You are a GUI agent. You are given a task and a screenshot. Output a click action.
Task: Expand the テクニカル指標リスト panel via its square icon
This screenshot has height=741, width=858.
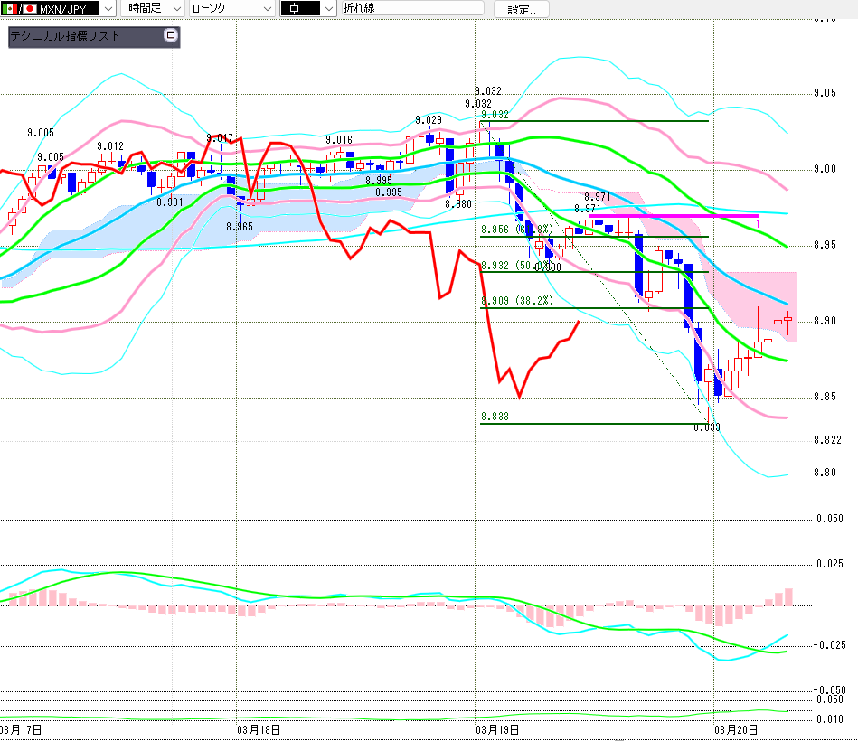point(170,36)
